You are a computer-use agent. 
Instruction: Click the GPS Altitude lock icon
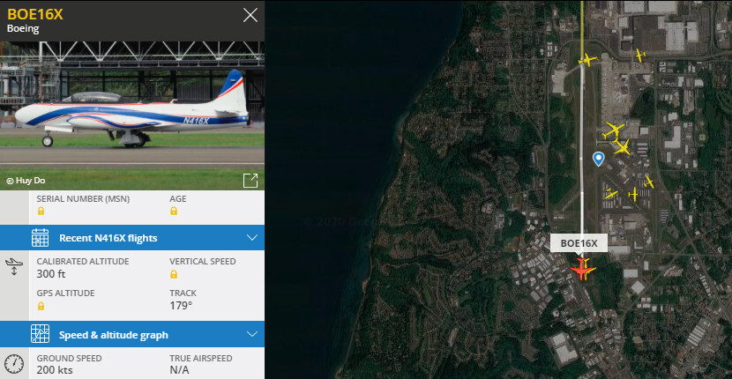pyautogui.click(x=41, y=306)
